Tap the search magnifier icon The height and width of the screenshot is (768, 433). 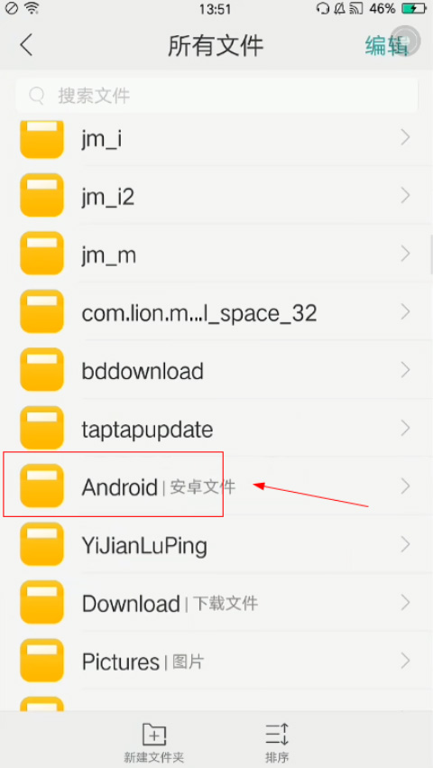tap(37, 96)
